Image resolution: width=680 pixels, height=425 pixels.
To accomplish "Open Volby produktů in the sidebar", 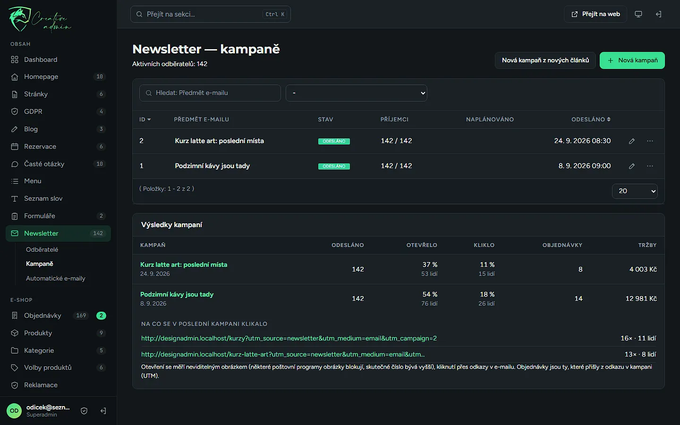I will [x=58, y=368].
